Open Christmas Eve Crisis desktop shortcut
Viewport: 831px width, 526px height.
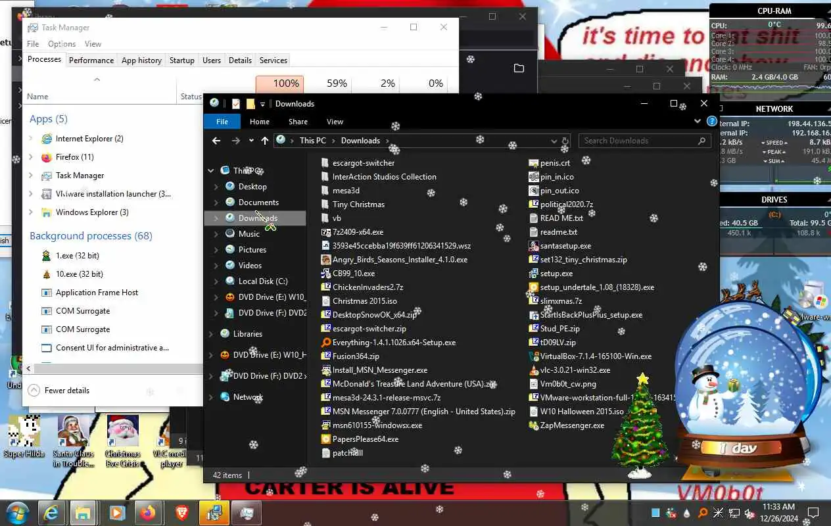123,441
